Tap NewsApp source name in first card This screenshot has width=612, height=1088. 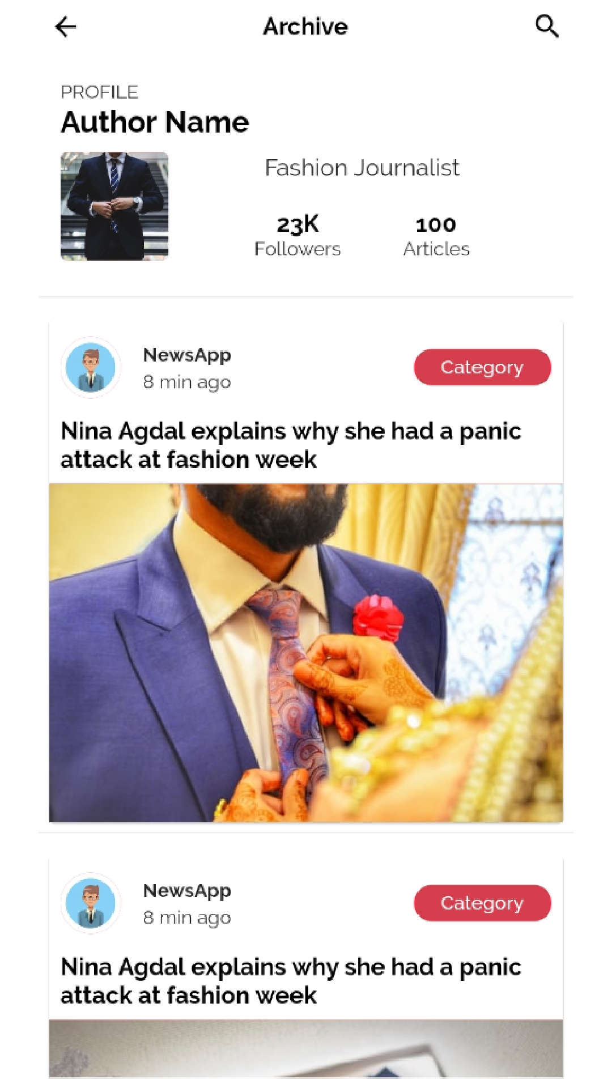(187, 355)
